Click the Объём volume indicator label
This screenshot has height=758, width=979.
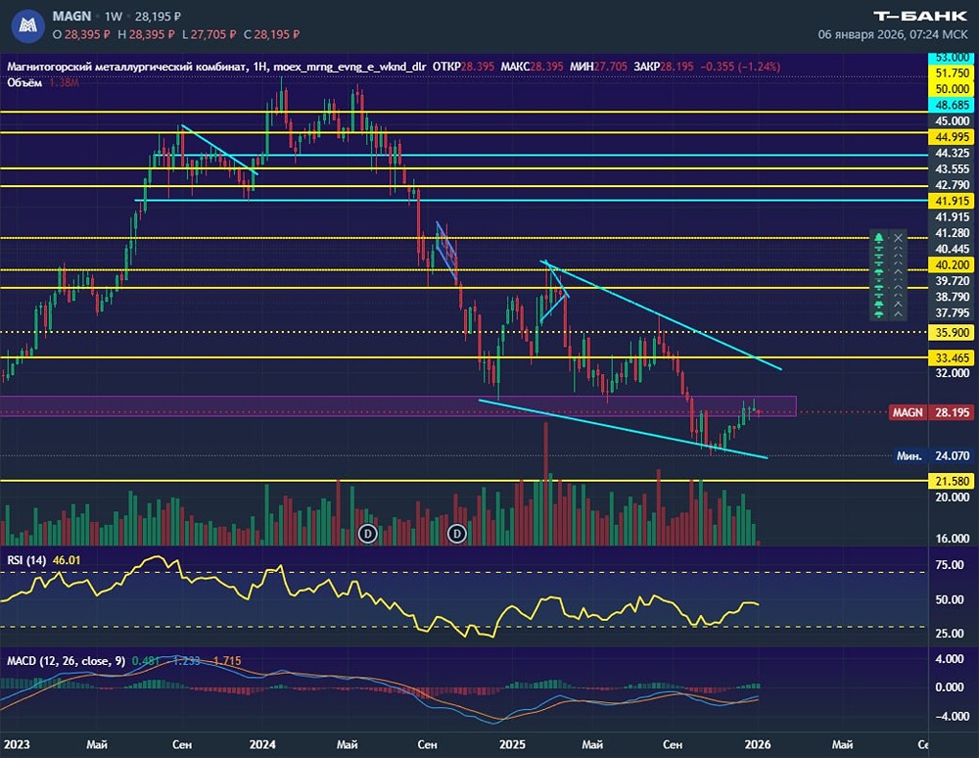click(24, 82)
